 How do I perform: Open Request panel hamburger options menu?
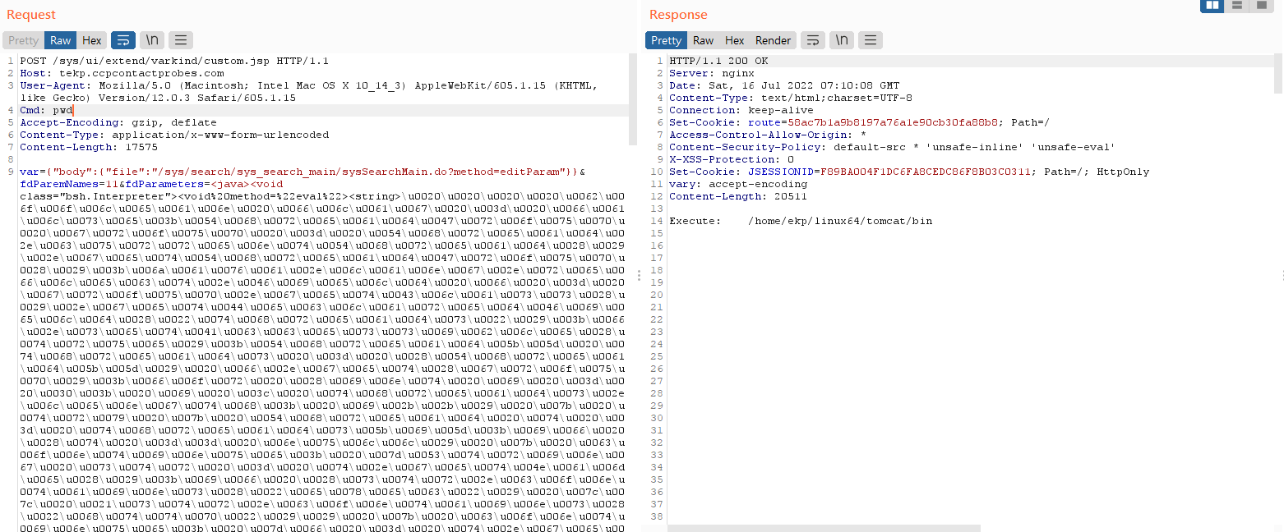click(180, 40)
